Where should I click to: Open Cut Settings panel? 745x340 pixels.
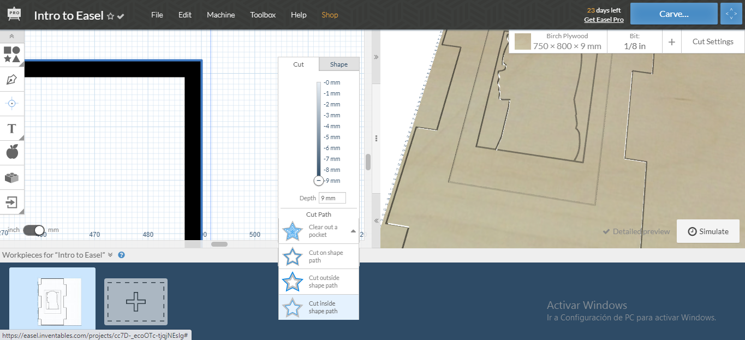tap(713, 41)
